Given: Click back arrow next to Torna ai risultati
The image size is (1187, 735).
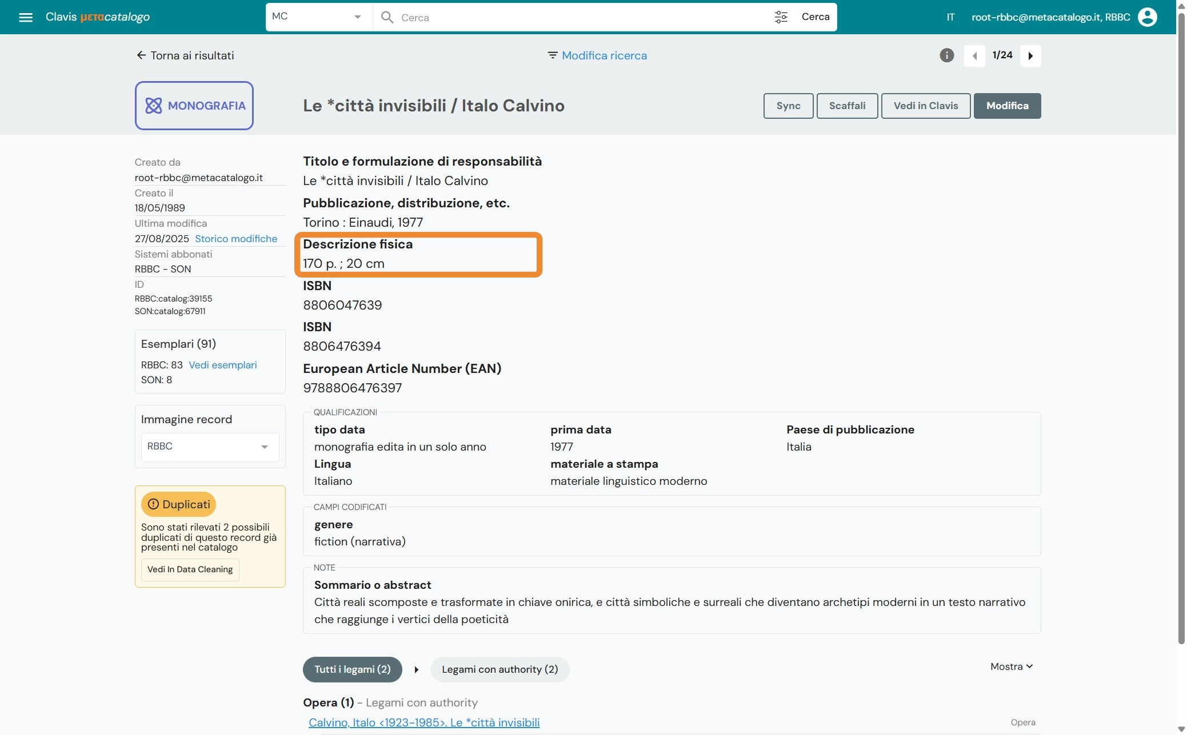Looking at the screenshot, I should pyautogui.click(x=141, y=55).
